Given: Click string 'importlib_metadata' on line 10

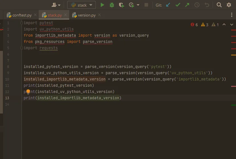Looking at the screenshot, I should click(199, 79).
